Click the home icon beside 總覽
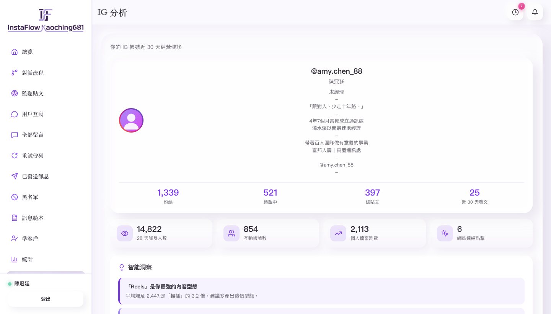This screenshot has width=551, height=314. point(15,52)
